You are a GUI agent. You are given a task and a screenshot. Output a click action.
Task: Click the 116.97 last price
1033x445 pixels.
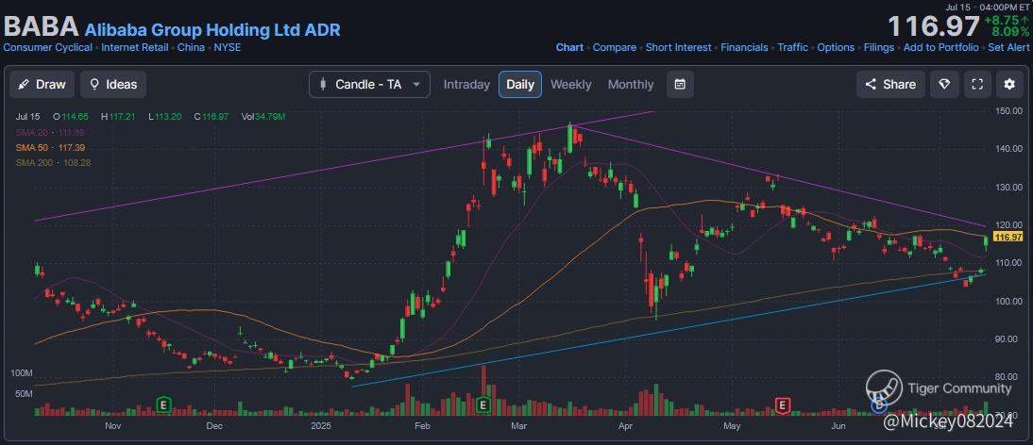pyautogui.click(x=934, y=26)
